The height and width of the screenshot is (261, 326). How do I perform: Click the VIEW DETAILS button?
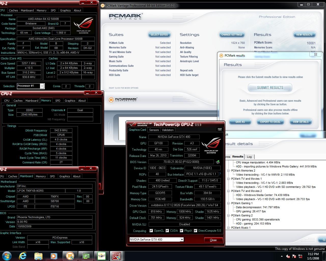coord(301,122)
